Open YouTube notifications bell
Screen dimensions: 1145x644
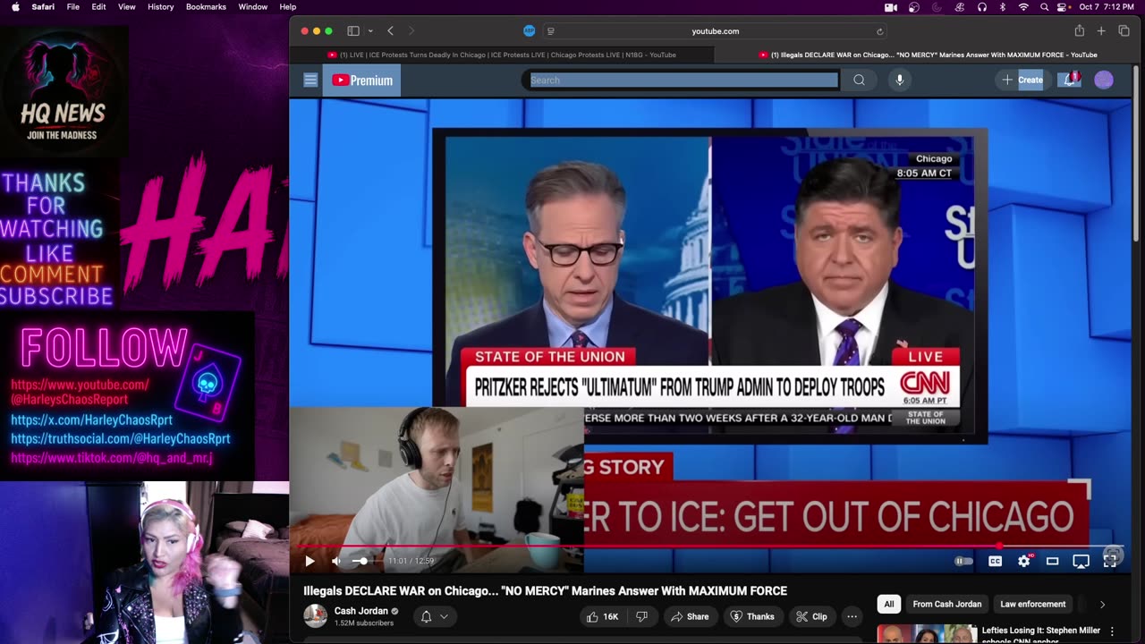tap(1070, 79)
